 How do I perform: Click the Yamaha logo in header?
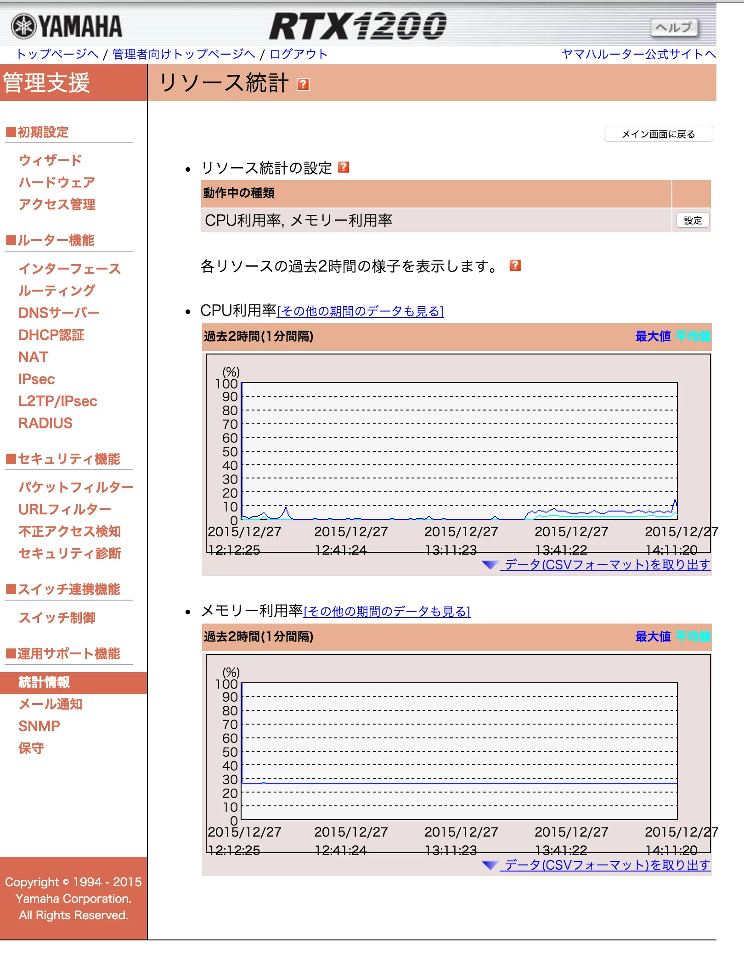pyautogui.click(x=67, y=26)
